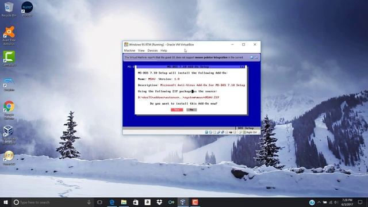Open Task View from the taskbar
The image size is (368, 207).
pos(99,202)
